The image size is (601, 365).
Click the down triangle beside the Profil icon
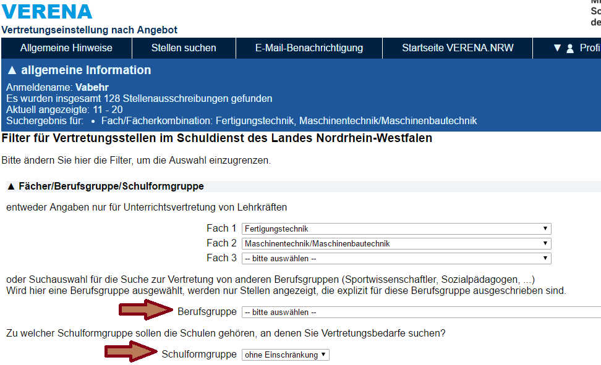(557, 48)
